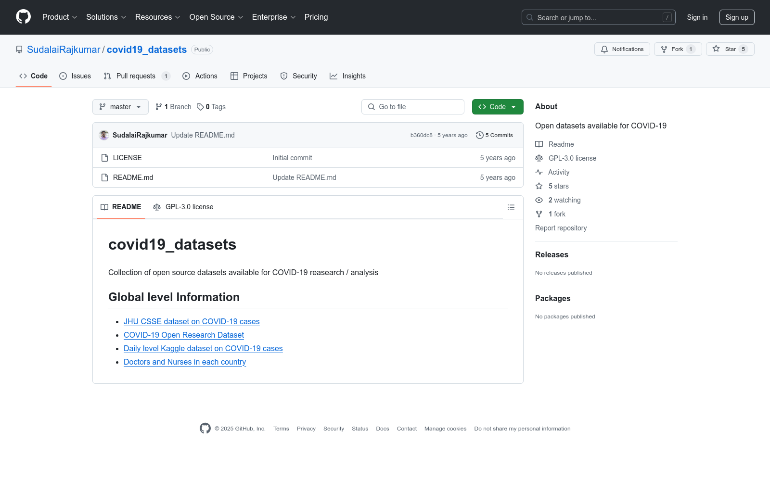Click Manage cookies in footer
770x481 pixels.
[445, 429]
